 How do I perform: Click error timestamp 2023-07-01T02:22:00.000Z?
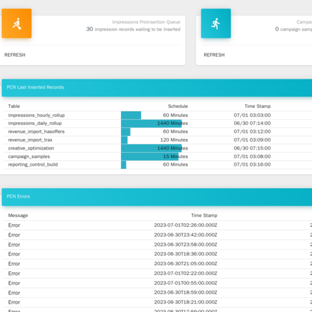point(186,274)
